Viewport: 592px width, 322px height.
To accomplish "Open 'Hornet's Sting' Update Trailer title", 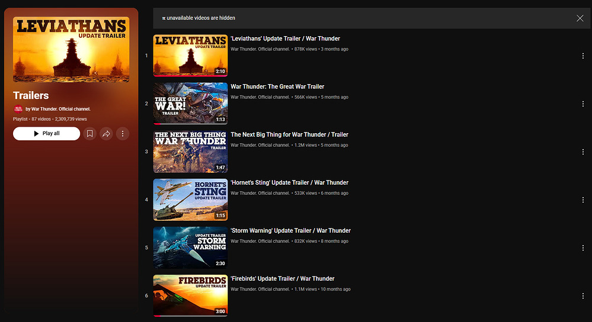I will (289, 182).
